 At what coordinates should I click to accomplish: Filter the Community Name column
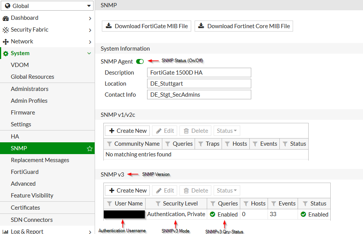pos(109,144)
